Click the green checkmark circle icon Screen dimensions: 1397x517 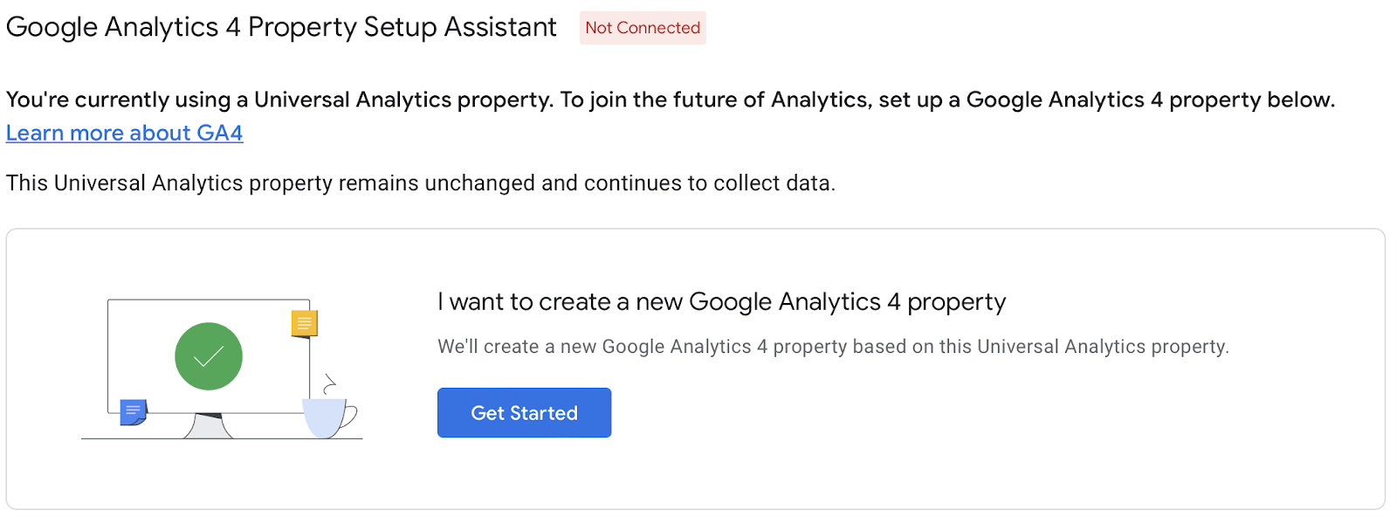(x=209, y=356)
